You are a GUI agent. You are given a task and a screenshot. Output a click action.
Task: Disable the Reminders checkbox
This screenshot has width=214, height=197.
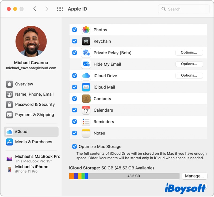[x=75, y=121]
